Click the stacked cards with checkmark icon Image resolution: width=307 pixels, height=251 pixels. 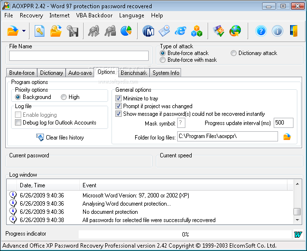point(219,31)
